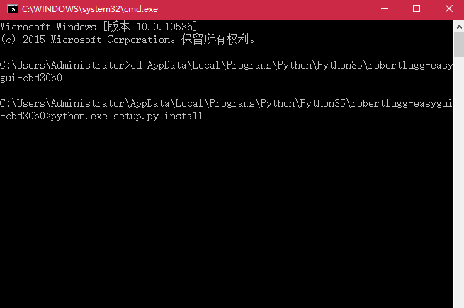The height and width of the screenshot is (308, 464).
Task: Maximize the cmd.exe window
Action: click(x=415, y=9)
